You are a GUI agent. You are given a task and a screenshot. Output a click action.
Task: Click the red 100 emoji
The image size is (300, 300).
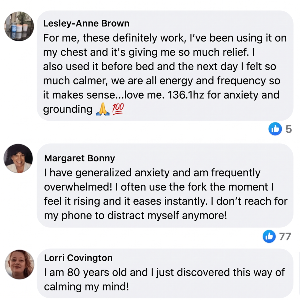pos(118,109)
